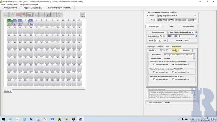217x122 pixels.
Task: Select the Шлейф 3 tab
Action: (175, 50)
